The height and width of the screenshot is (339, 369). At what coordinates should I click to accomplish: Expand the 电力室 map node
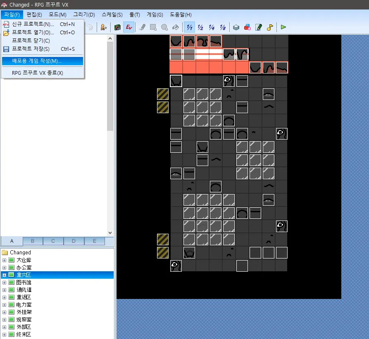click(x=4, y=305)
